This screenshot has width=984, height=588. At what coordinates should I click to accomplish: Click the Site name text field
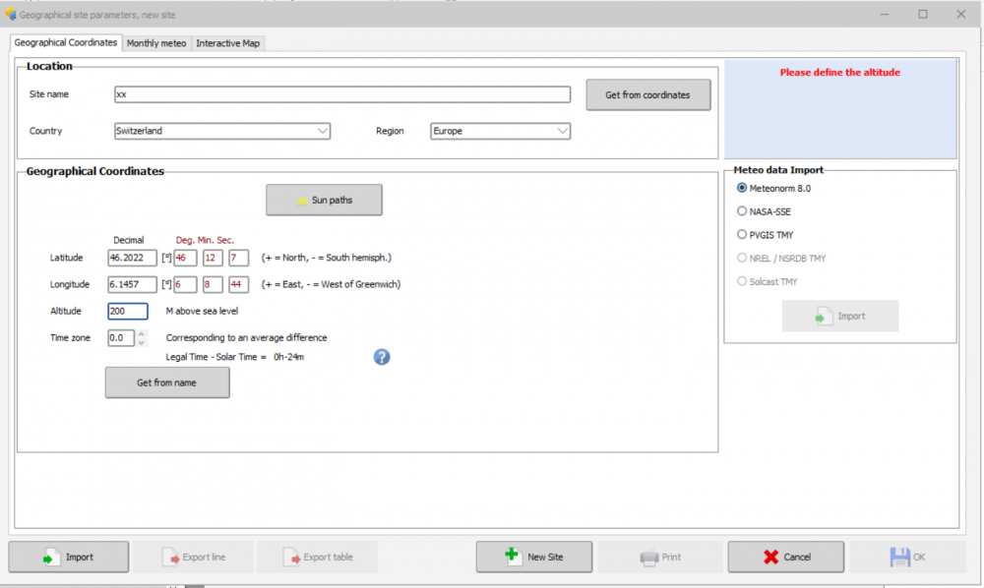pyautogui.click(x=341, y=94)
